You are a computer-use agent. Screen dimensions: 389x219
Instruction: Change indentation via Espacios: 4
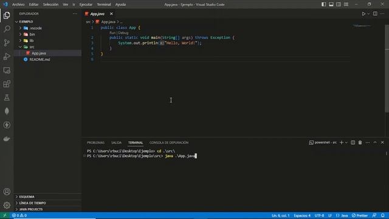[x=302, y=215]
